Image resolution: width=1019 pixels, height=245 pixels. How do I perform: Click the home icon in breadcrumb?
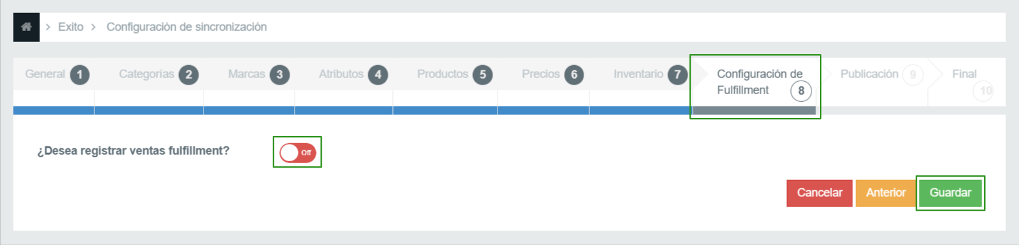coord(26,27)
